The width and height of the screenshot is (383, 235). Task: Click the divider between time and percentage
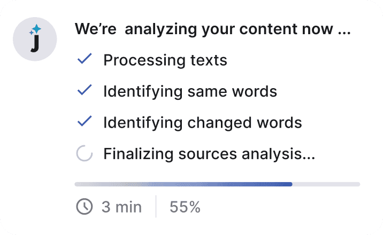pyautogui.click(x=156, y=206)
